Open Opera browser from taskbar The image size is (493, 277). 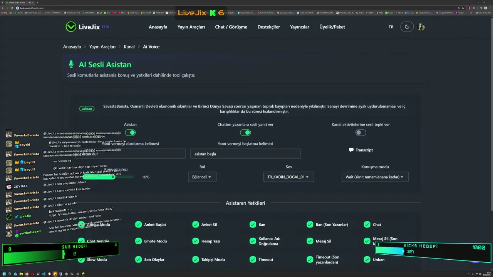32,274
